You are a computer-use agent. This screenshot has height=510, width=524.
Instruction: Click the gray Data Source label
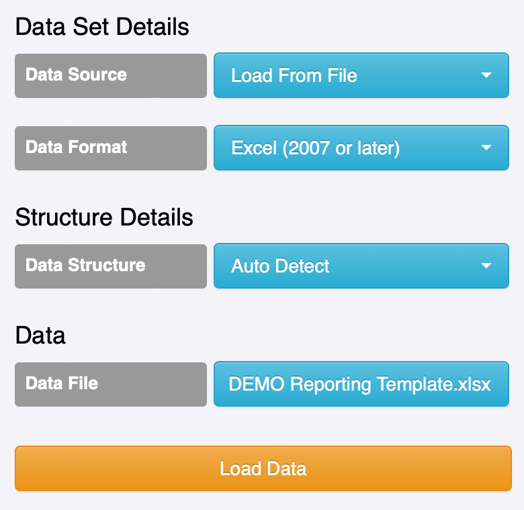[x=110, y=75]
